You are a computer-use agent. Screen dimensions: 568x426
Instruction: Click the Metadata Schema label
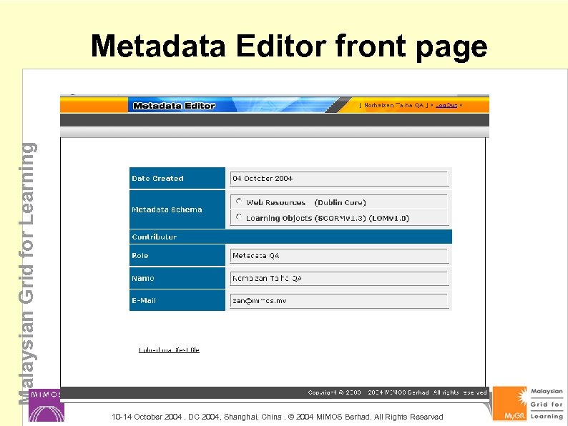tap(167, 209)
